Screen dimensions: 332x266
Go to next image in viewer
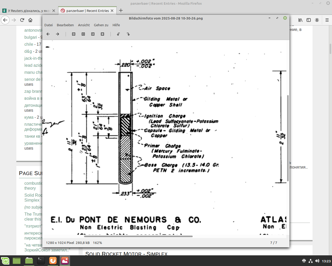[x=58, y=34]
